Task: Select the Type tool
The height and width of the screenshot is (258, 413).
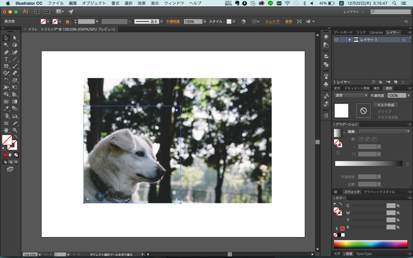Action: tap(6, 59)
